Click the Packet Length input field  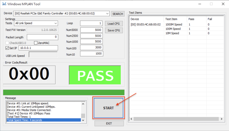[43, 37]
